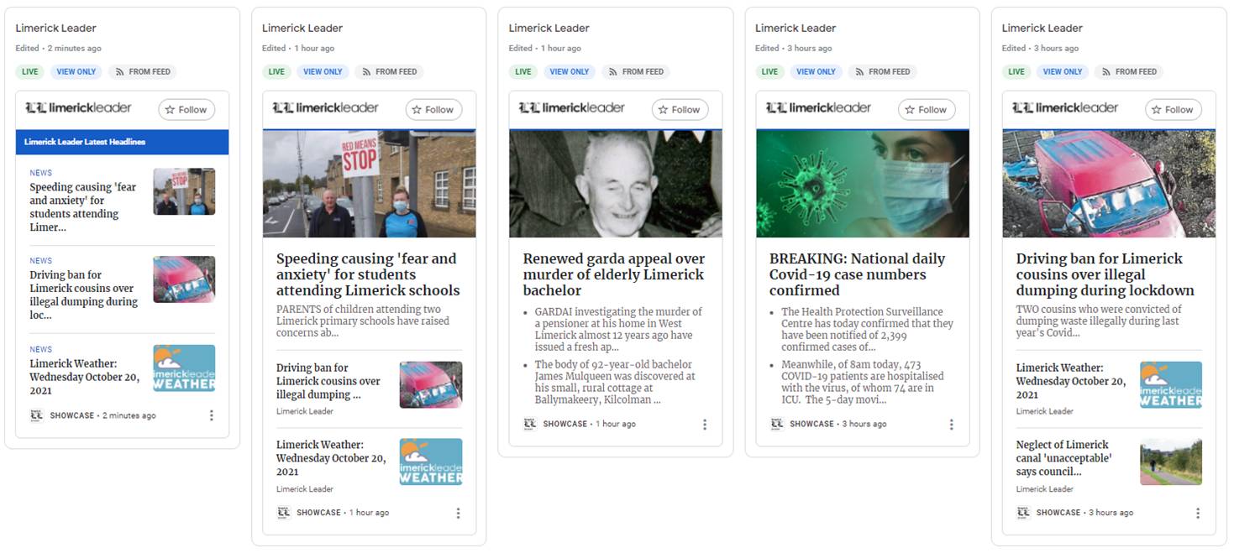This screenshot has width=1234, height=553.
Task: Click Follow above the Stop sign hero photo
Action: pyautogui.click(x=433, y=110)
